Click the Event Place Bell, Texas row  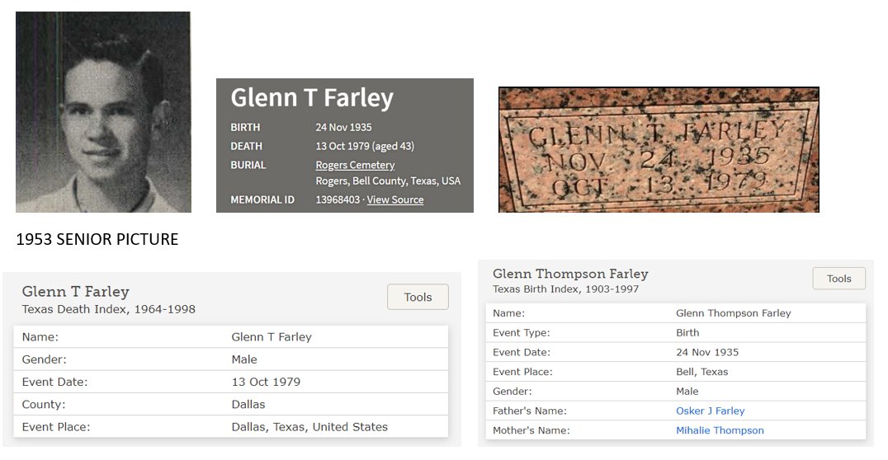676,372
